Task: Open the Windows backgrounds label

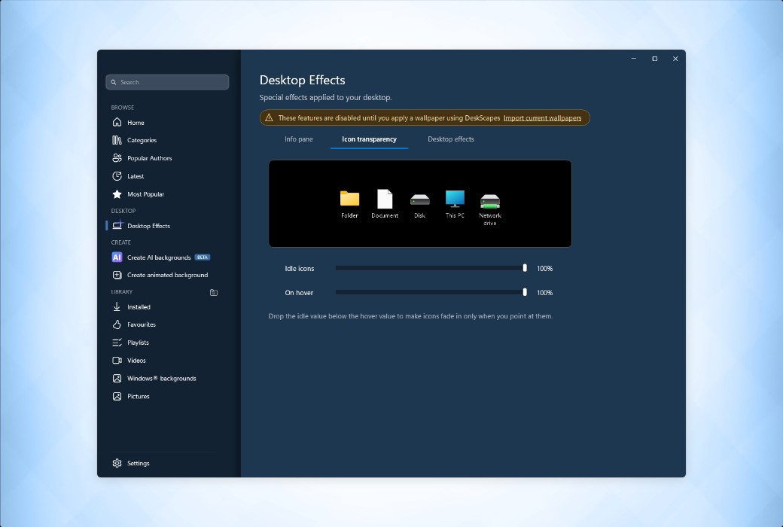Action: point(161,379)
